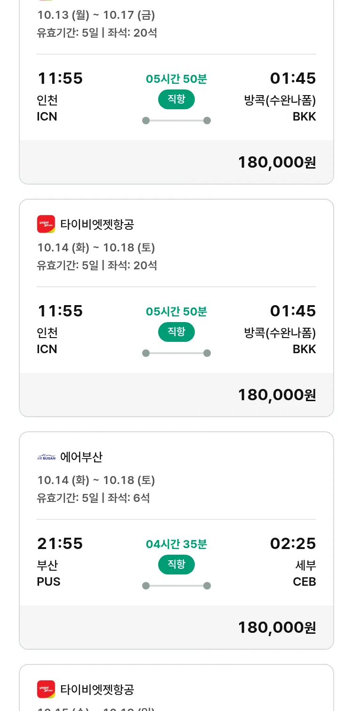Click the 04시간 35분 flight duration
The image size is (353, 711).
[176, 544]
